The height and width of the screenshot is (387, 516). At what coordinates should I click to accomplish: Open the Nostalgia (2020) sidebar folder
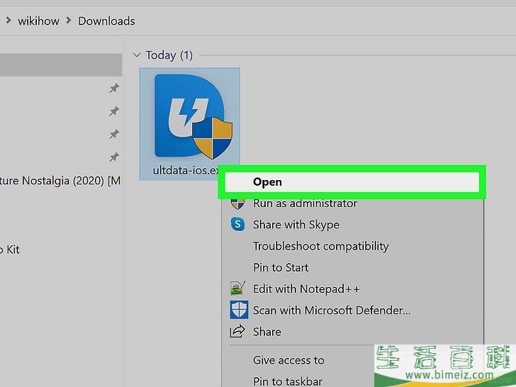click(x=60, y=181)
